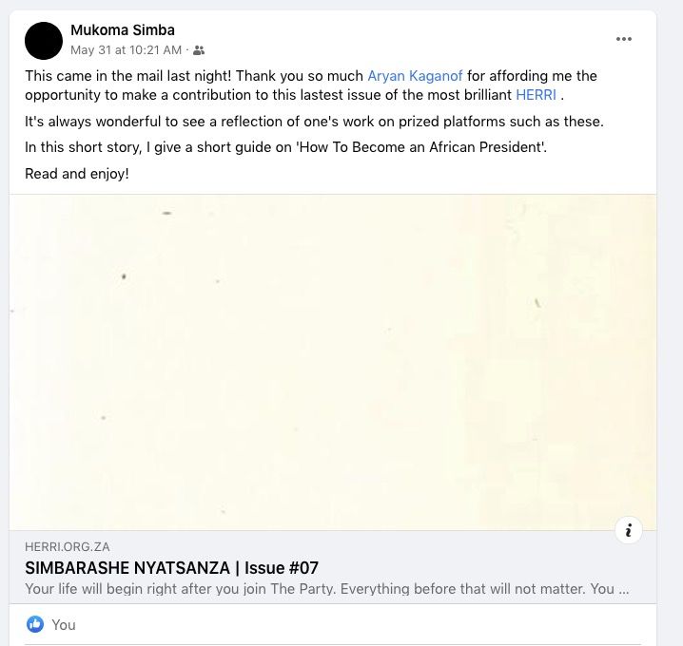This screenshot has height=646, width=683.
Task: Click the link description starting 'Your life will begin'
Action: (326, 589)
